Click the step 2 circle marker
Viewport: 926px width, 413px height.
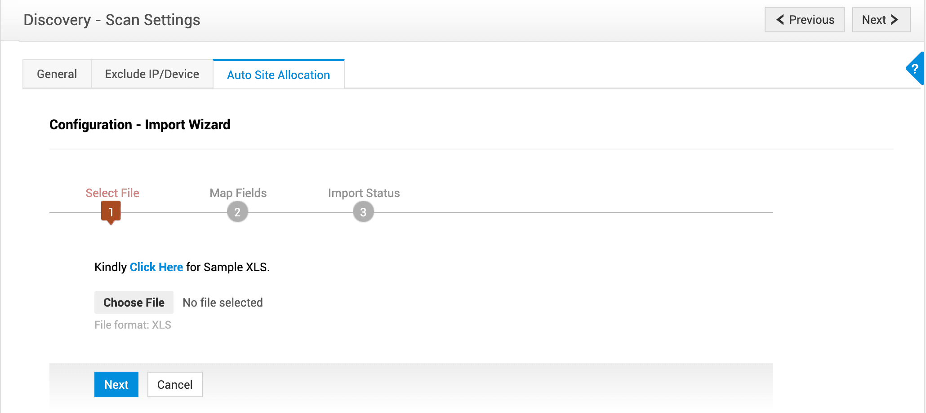237,212
